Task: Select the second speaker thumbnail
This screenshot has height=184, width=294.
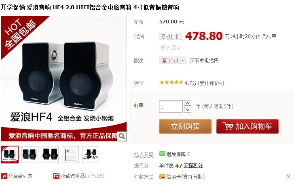Action: 30,155
